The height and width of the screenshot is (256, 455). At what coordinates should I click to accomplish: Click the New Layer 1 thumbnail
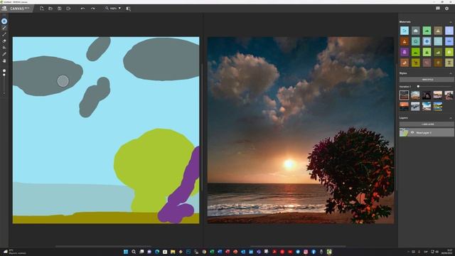404,132
